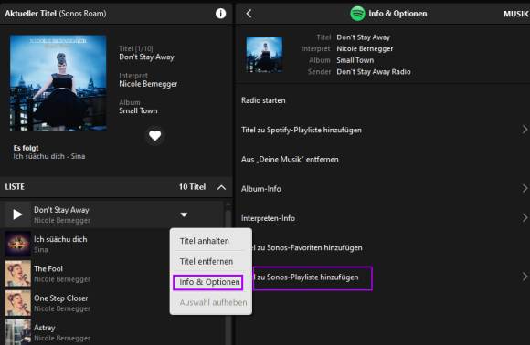
Task: Click the large Small Town album cover
Action: point(58,83)
